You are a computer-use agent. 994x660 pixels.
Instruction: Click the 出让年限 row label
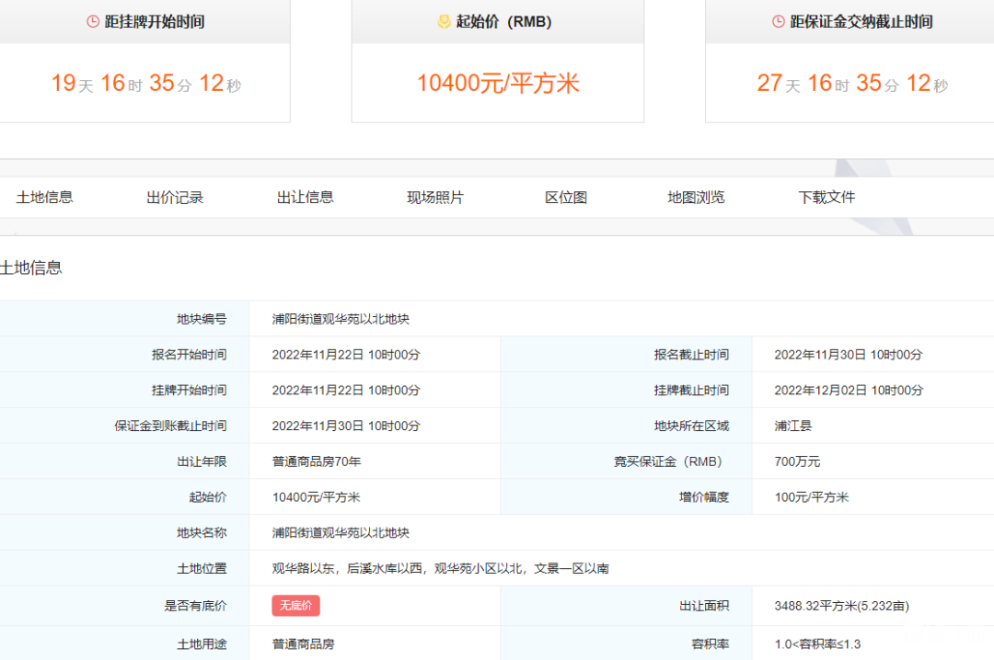click(202, 461)
